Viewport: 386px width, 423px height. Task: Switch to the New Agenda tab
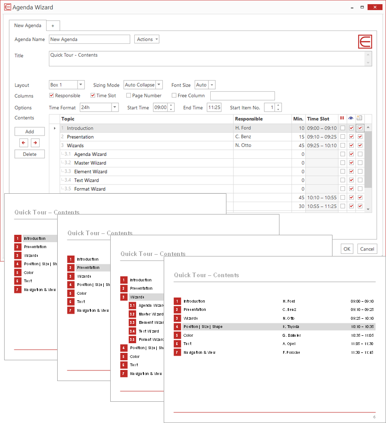(x=28, y=26)
